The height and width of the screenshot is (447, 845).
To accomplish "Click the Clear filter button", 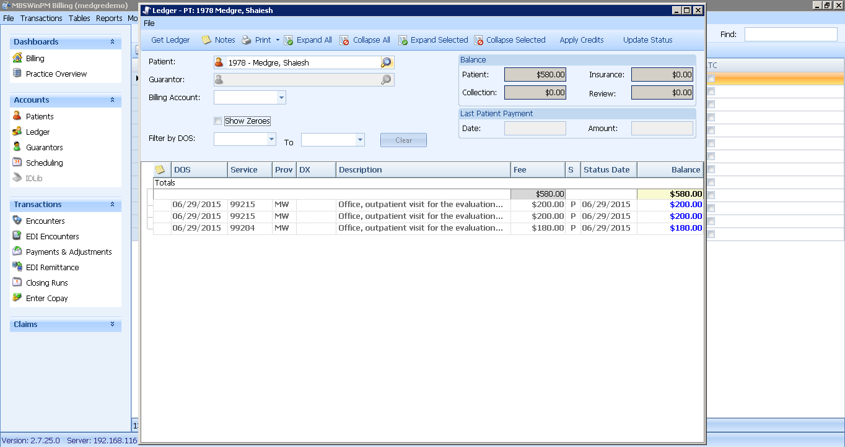I will point(403,140).
